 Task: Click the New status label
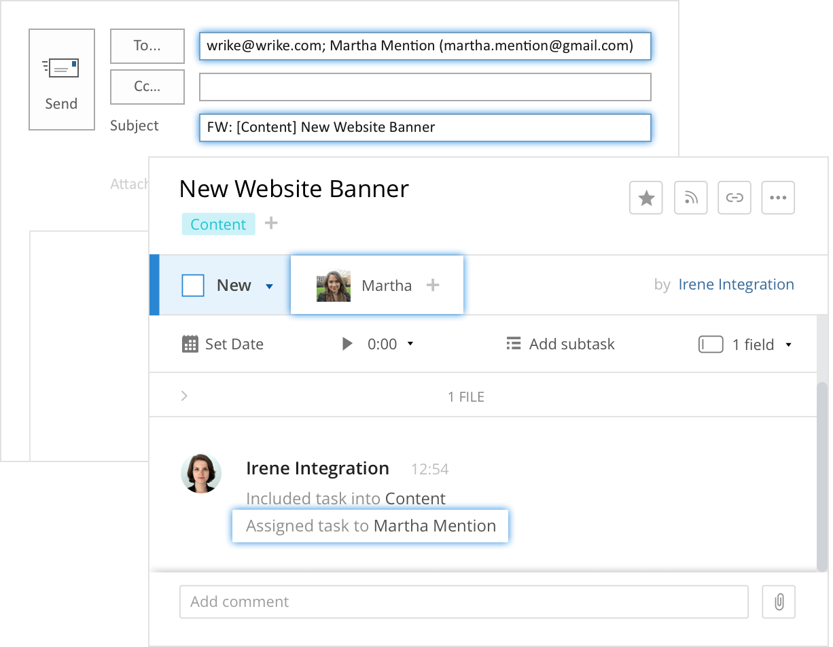pos(234,285)
